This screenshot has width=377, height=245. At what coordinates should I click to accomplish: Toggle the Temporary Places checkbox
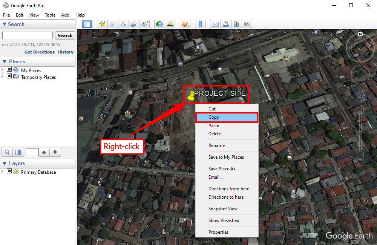click(x=9, y=76)
